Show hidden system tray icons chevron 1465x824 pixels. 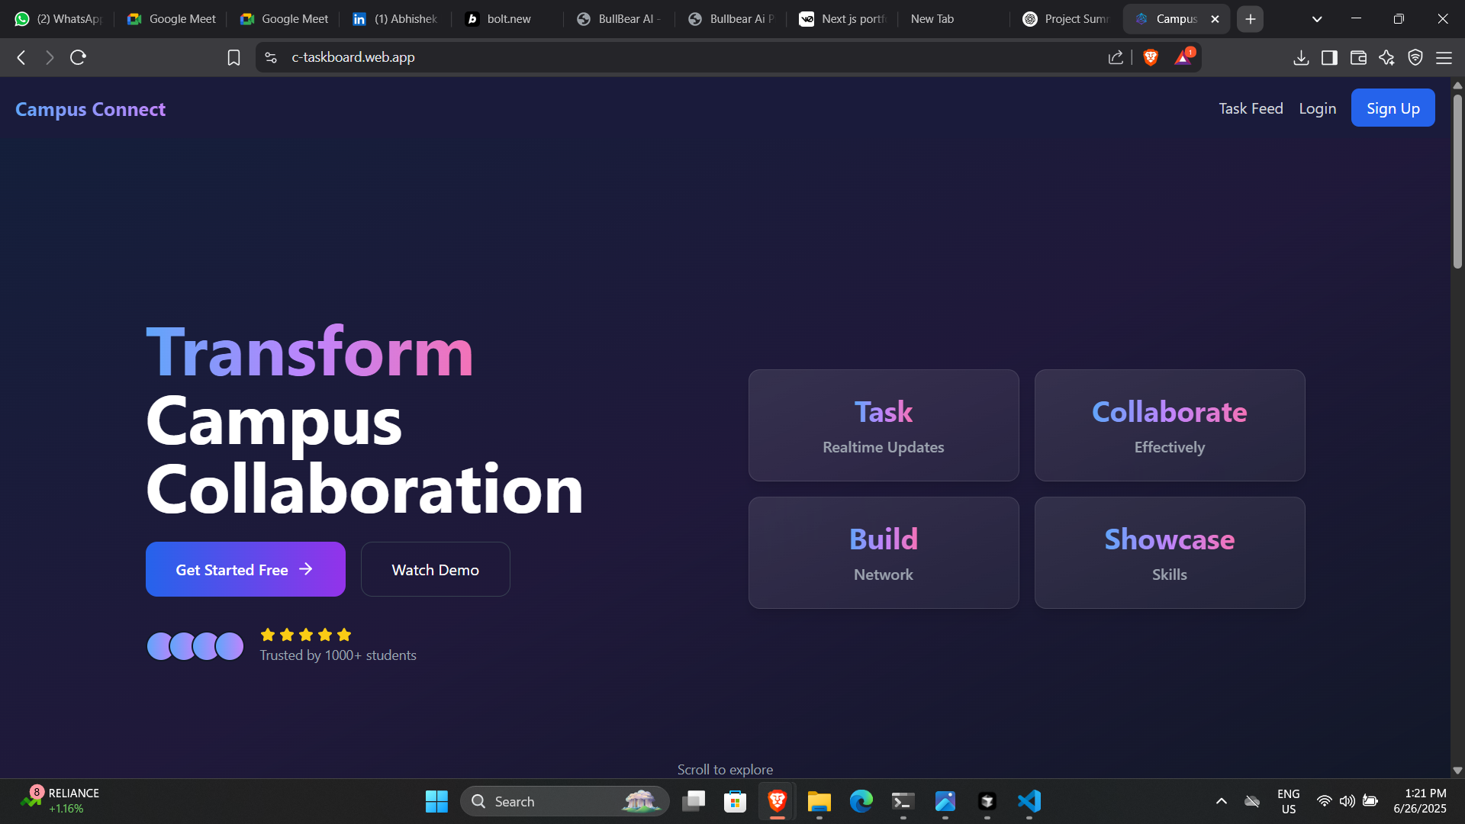[x=1222, y=801]
